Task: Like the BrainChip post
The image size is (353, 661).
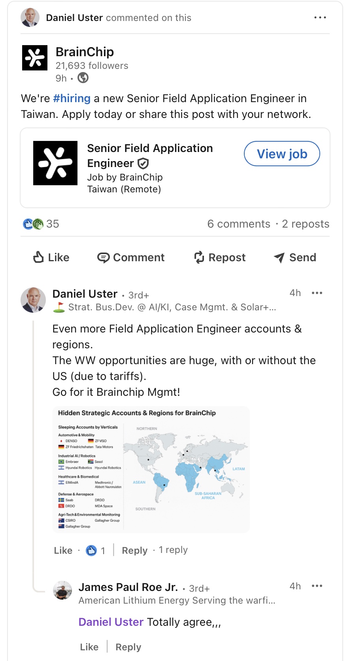Action: [x=51, y=258]
